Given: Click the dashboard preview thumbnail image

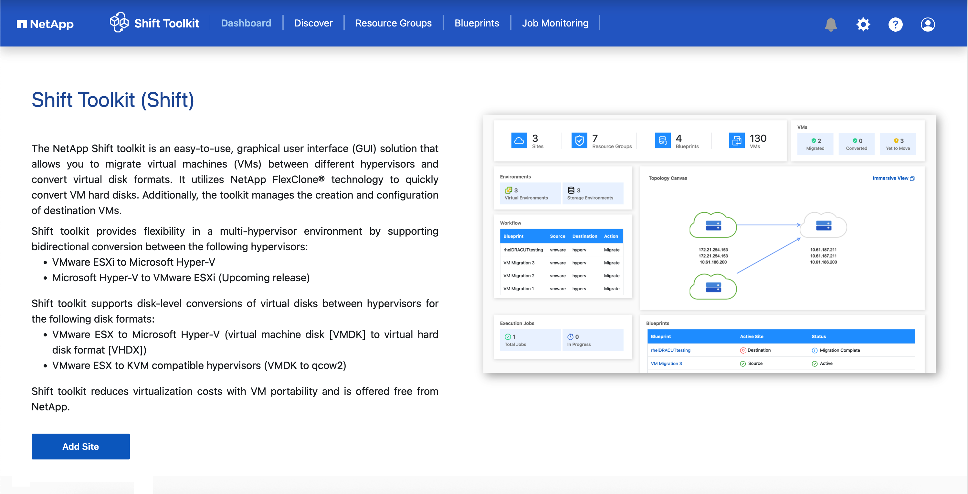Looking at the screenshot, I should 709,244.
